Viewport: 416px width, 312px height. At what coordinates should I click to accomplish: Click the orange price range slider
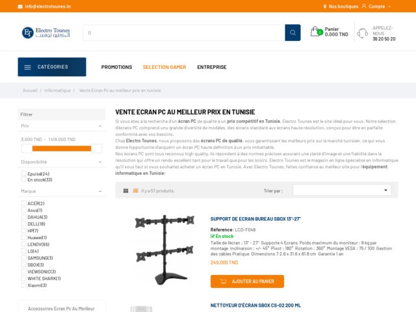62,149
